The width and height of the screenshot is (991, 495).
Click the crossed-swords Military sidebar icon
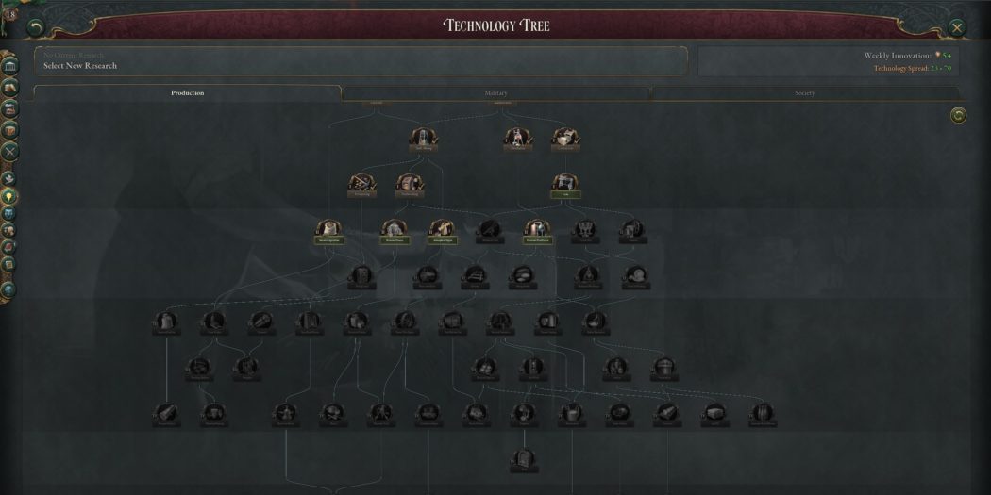pyautogui.click(x=9, y=152)
